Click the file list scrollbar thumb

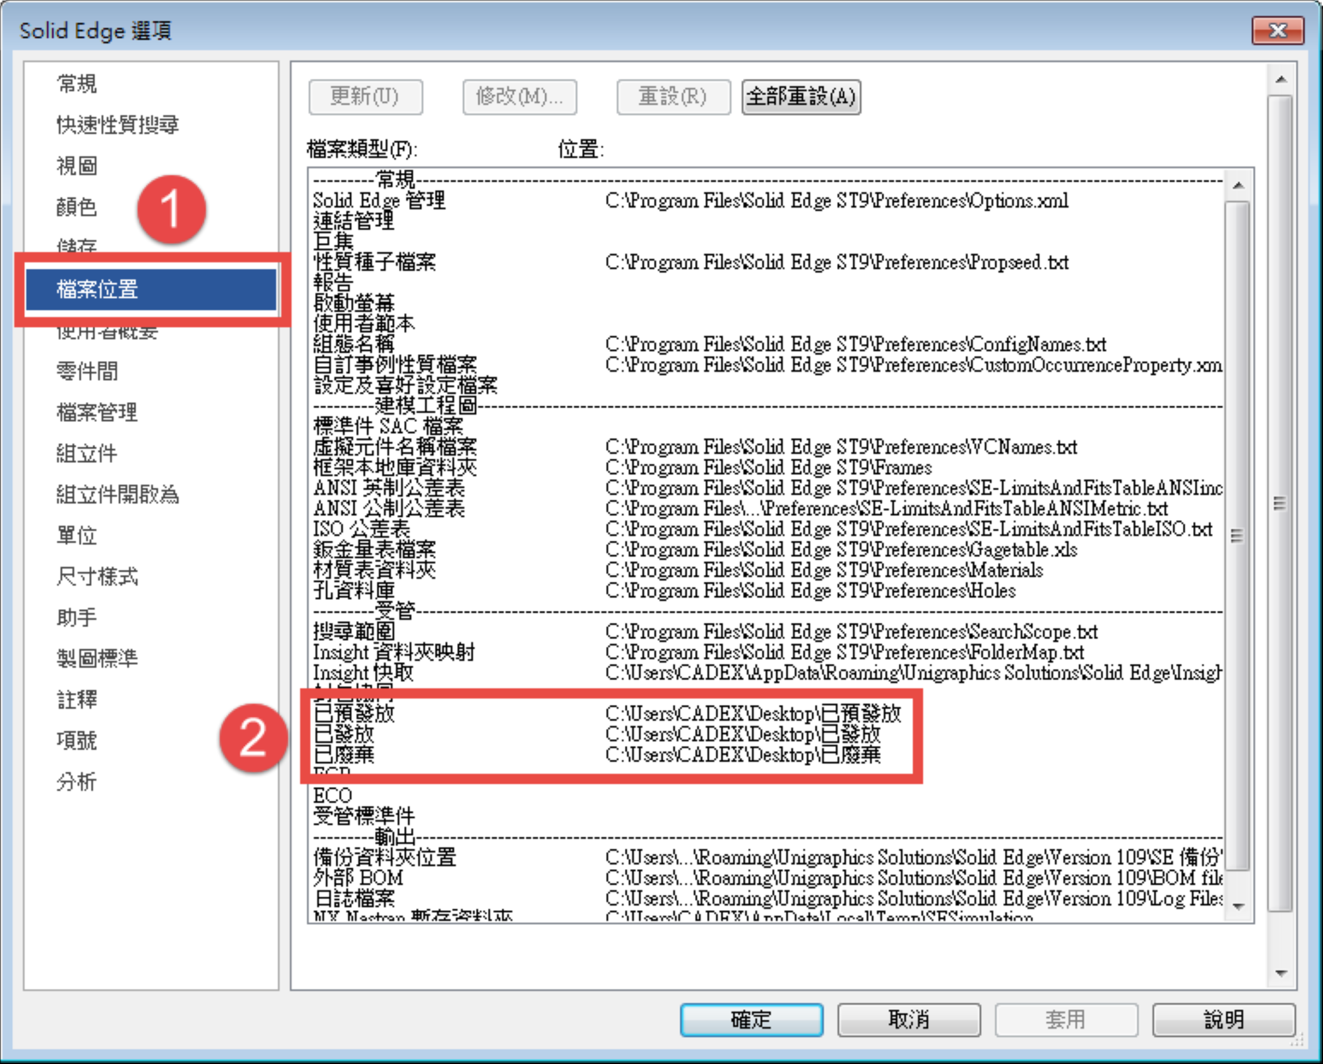1238,535
